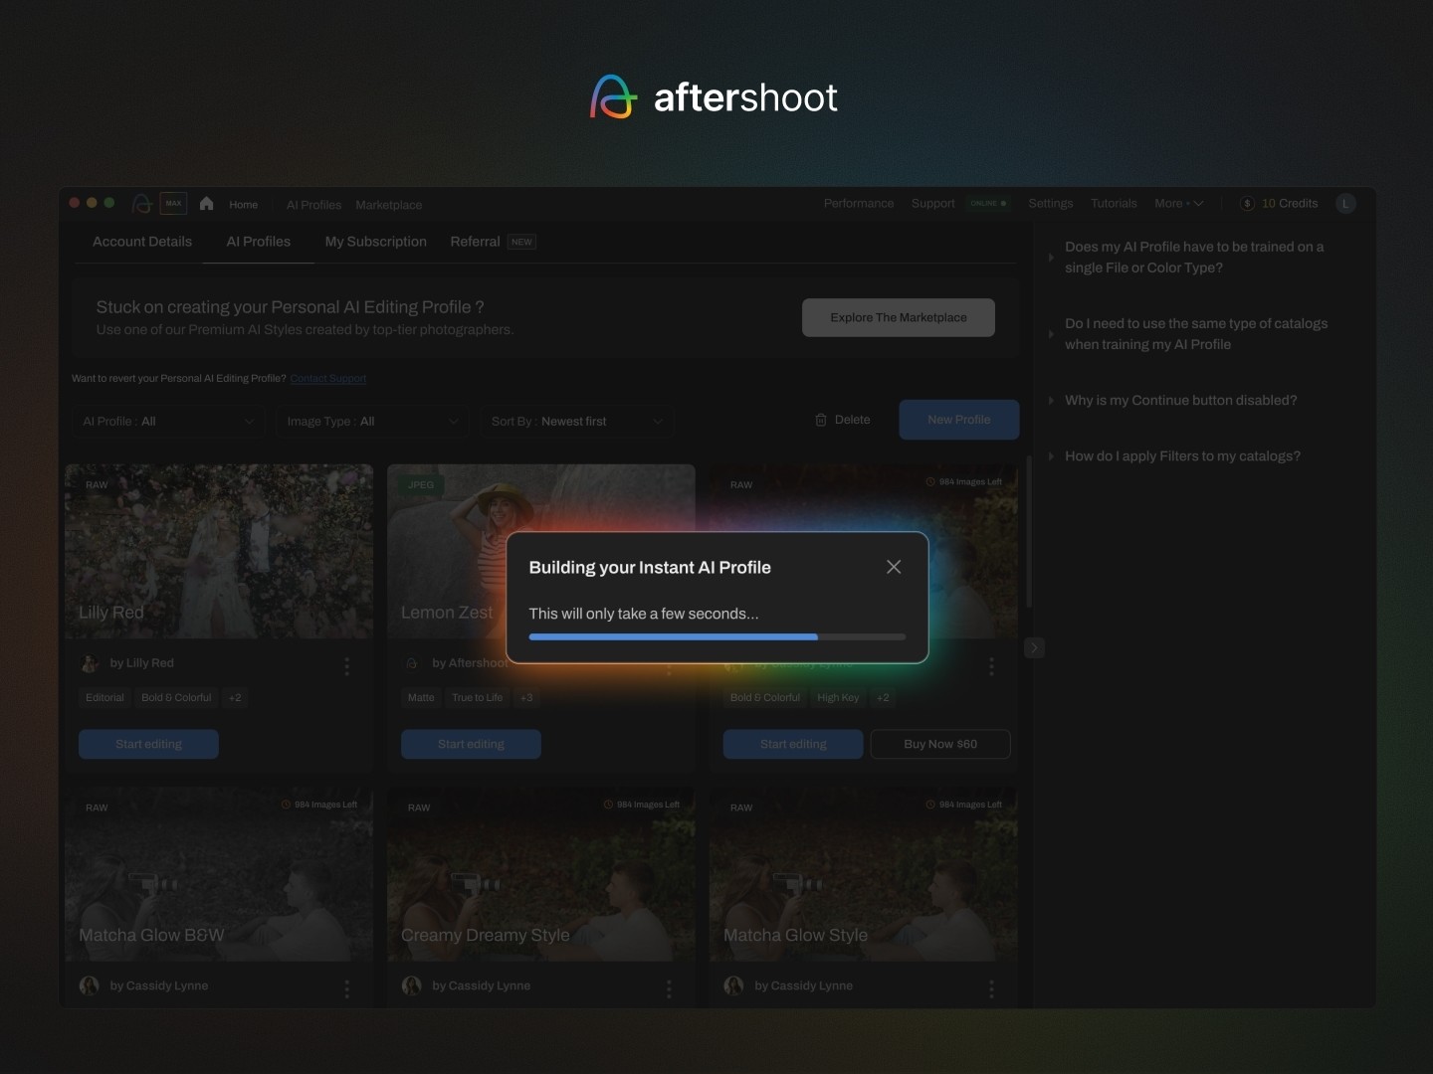Click the Explore The Marketplace button
Screen dimensions: 1433x1074
point(898,317)
